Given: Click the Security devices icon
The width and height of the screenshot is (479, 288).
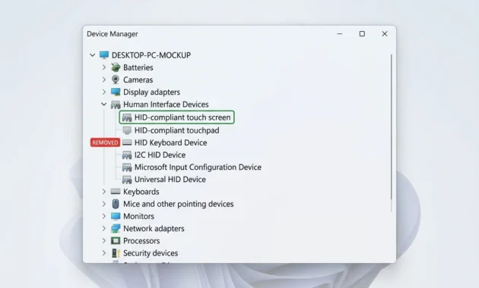Looking at the screenshot, I should click(116, 253).
